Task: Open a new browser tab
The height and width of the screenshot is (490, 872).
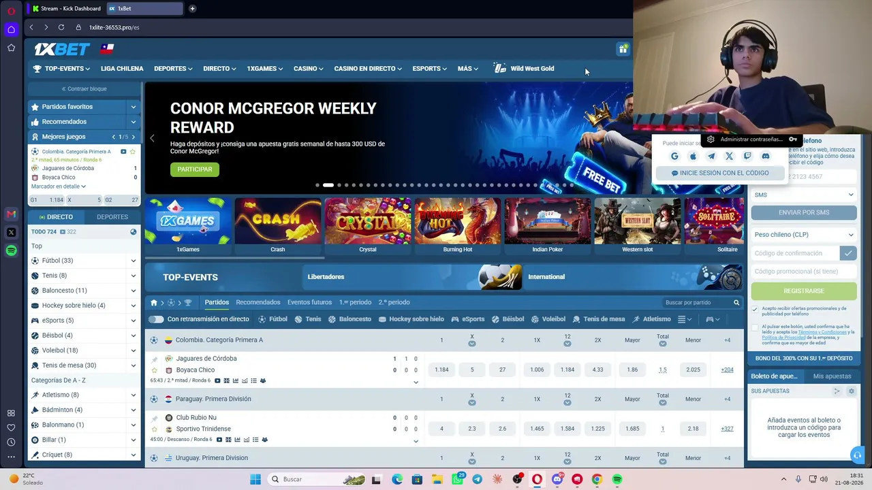Action: (192, 8)
